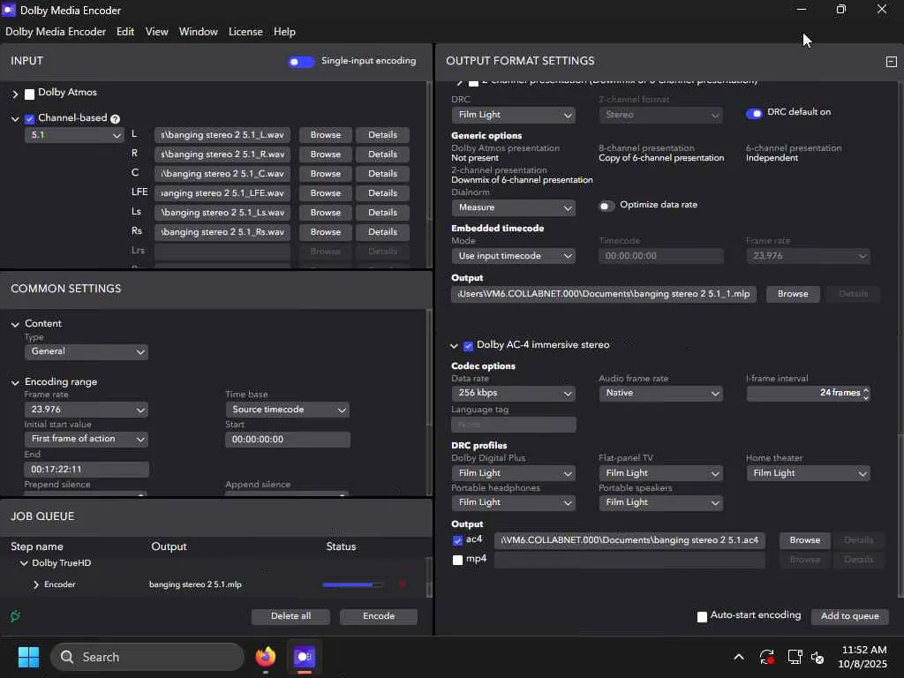Click the End timecode 00:17:22:11 field
The image size is (904, 678).
click(x=86, y=470)
